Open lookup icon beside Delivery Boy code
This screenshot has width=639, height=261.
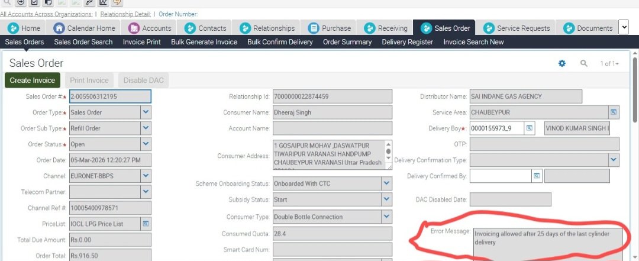tap(529, 128)
